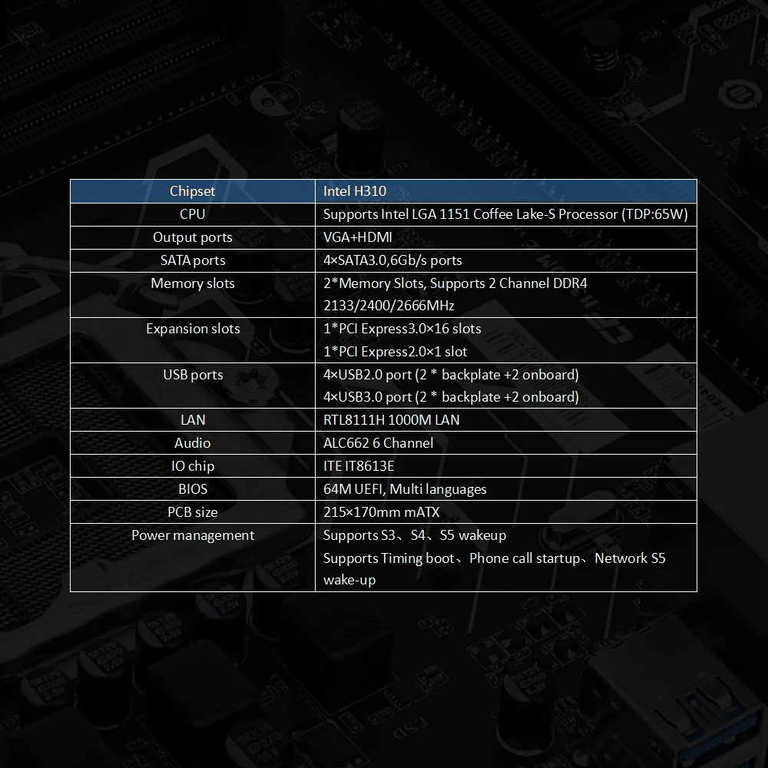Click the 'BIOS' row label
This screenshot has width=768, height=768.
click(193, 488)
